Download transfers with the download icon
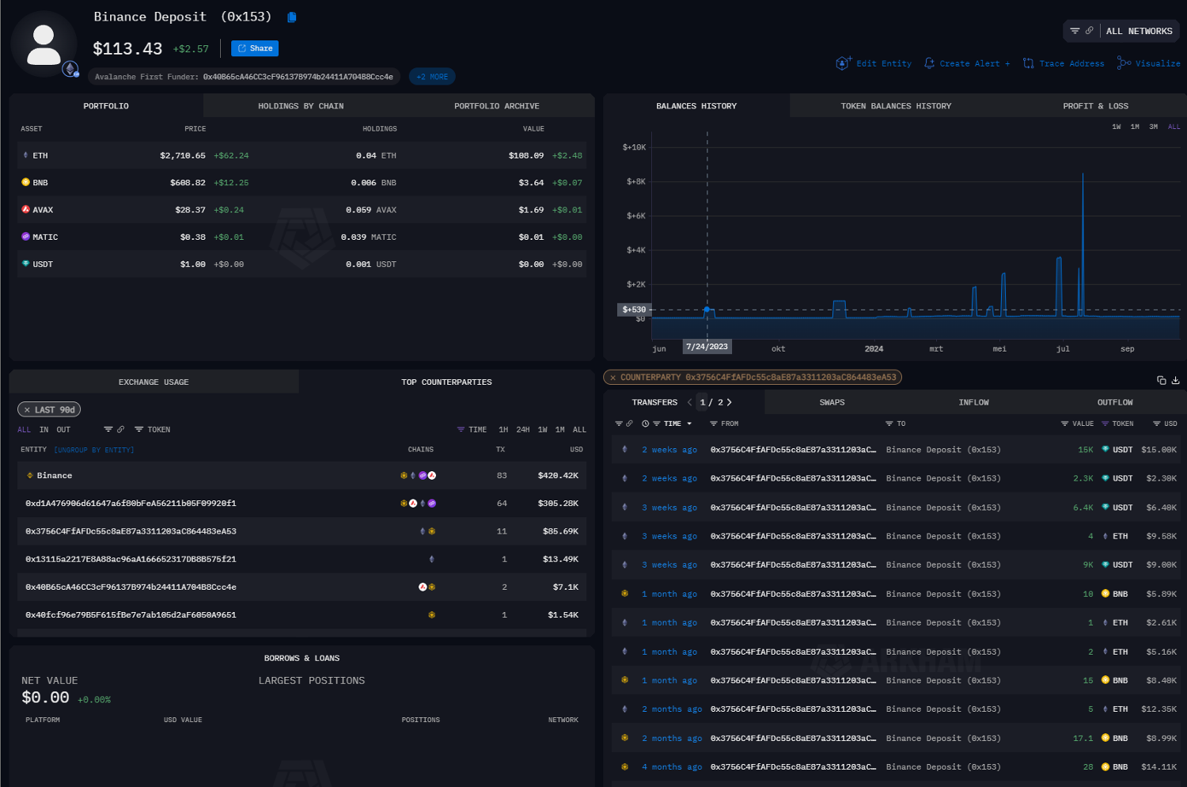Screen dimensions: 1187x787 coord(1175,380)
